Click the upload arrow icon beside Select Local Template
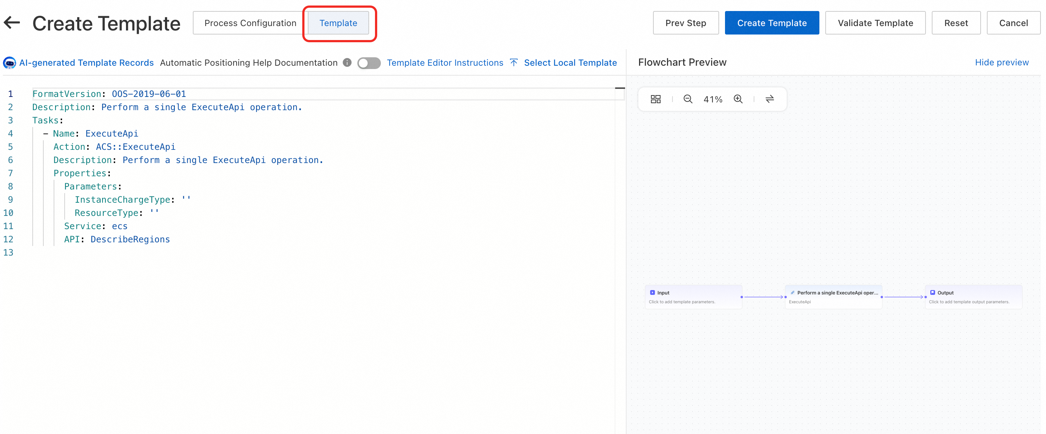1046x434 pixels. 513,62
